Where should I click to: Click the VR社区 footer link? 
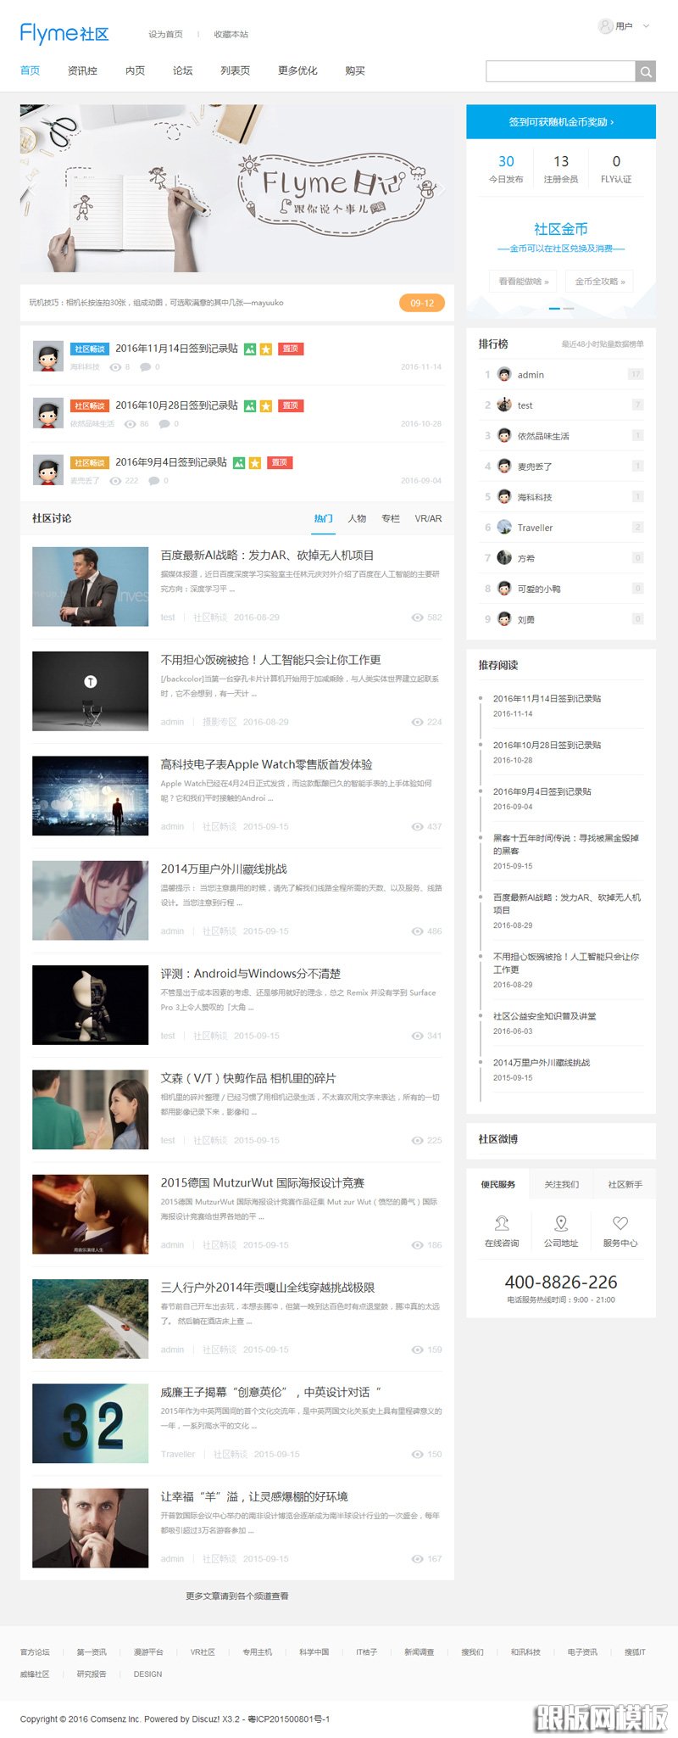[x=203, y=1652]
